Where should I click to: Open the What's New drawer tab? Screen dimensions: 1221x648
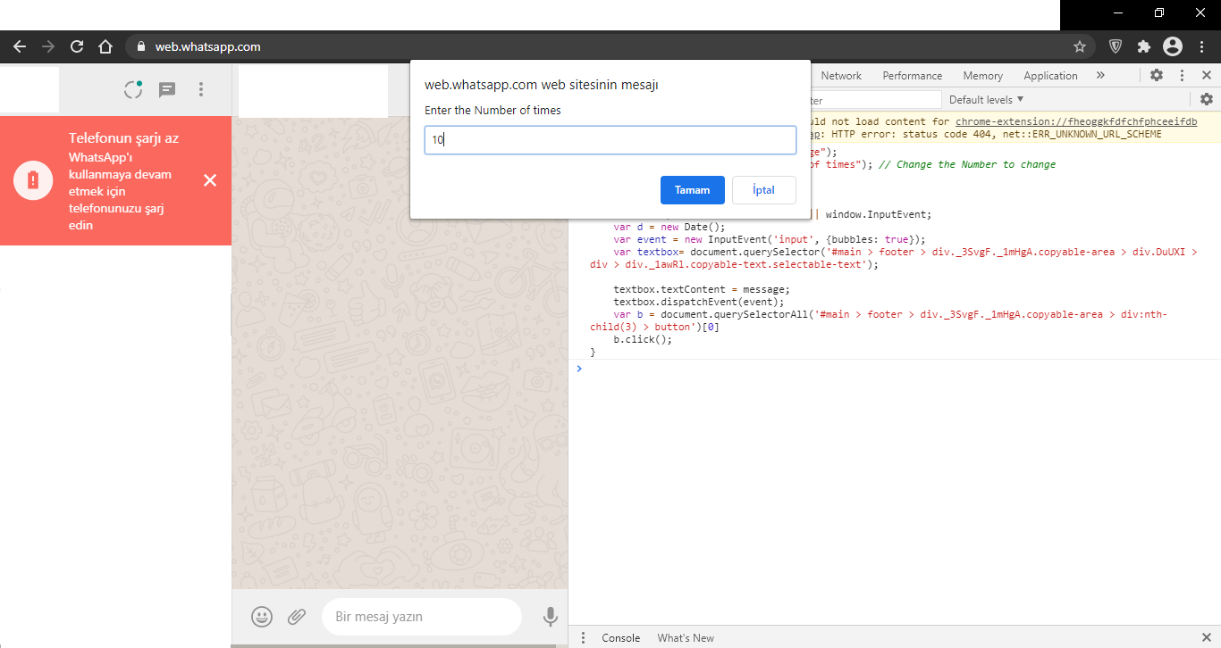686,637
